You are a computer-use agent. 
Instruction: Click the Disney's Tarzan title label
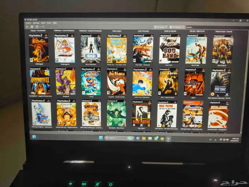pyautogui.click(x=224, y=32)
